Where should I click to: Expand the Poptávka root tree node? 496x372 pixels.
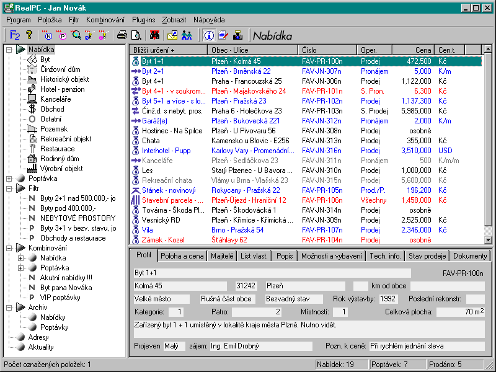(x=9, y=179)
